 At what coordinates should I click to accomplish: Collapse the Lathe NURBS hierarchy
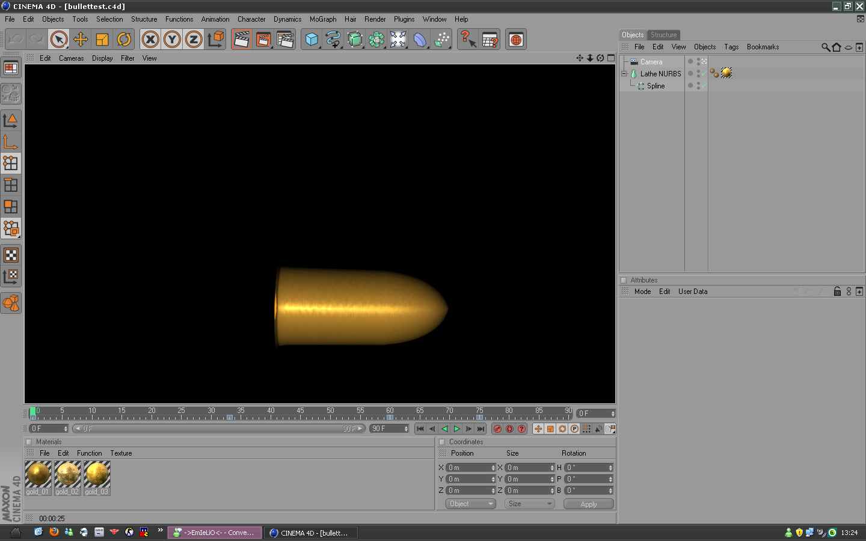[x=624, y=74]
